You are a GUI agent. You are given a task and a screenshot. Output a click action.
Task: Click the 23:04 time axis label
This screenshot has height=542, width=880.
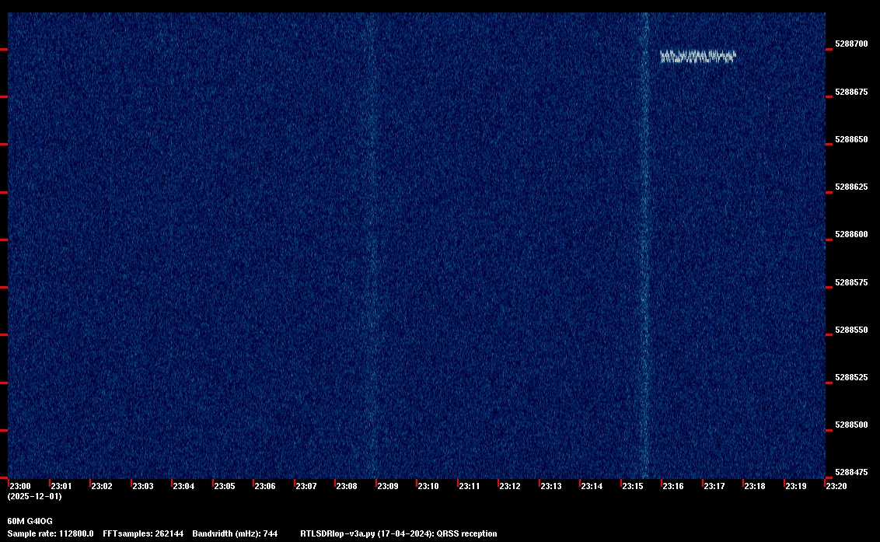183,486
